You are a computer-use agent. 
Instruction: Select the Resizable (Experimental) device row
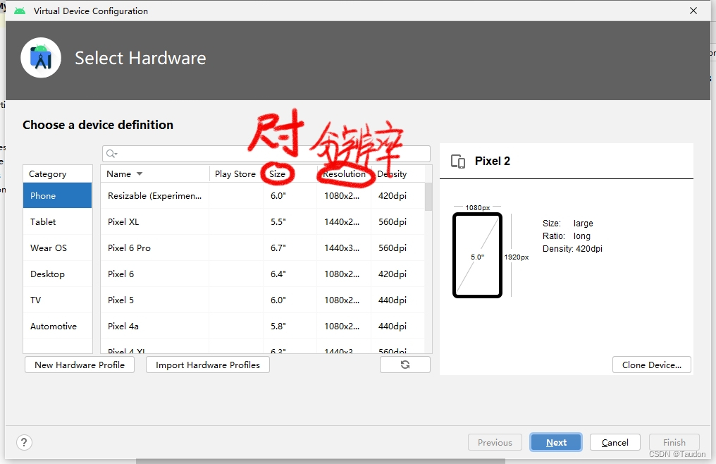pos(263,195)
